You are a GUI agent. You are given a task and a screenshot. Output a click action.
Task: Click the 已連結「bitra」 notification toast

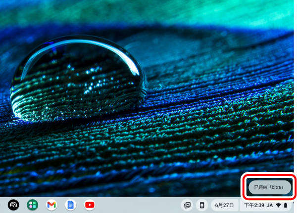[x=269, y=187]
